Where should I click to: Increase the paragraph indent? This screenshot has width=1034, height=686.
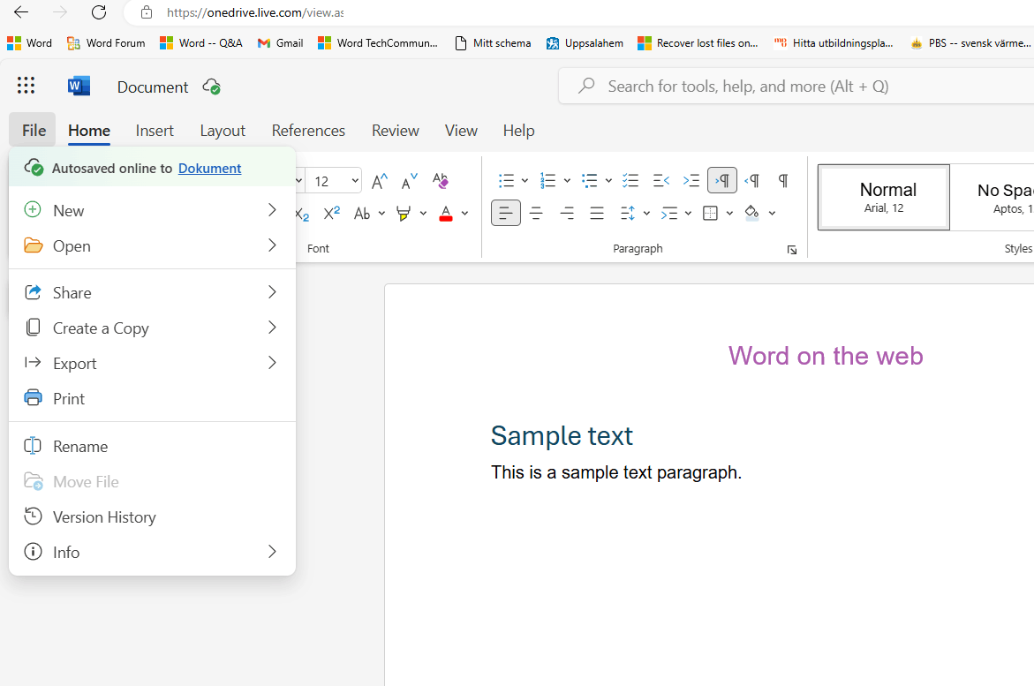point(691,181)
